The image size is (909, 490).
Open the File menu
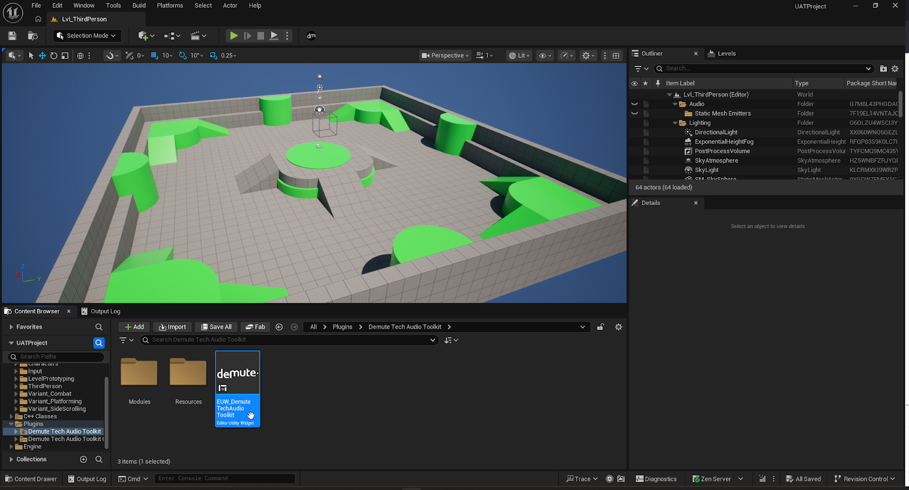point(36,6)
